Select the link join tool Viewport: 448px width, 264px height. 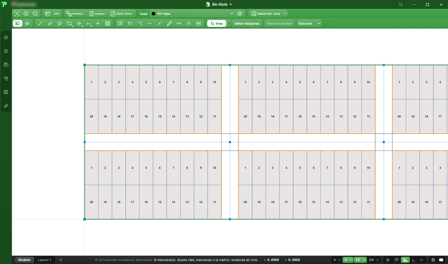169,23
